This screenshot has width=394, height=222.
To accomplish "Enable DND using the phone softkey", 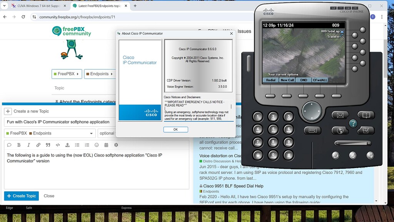I will point(304,80).
